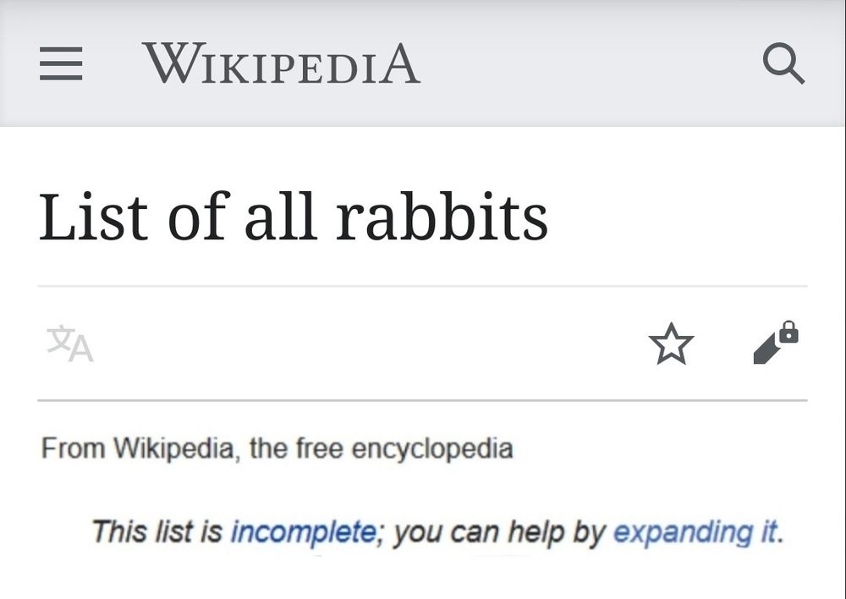Click the From Wikipedia encyclopedia subtitle
The width and height of the screenshot is (846, 599).
click(x=276, y=448)
